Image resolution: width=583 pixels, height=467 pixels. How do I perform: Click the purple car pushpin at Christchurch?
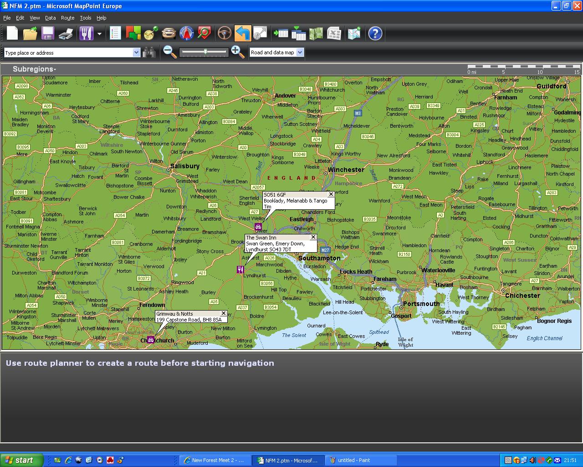151,340
